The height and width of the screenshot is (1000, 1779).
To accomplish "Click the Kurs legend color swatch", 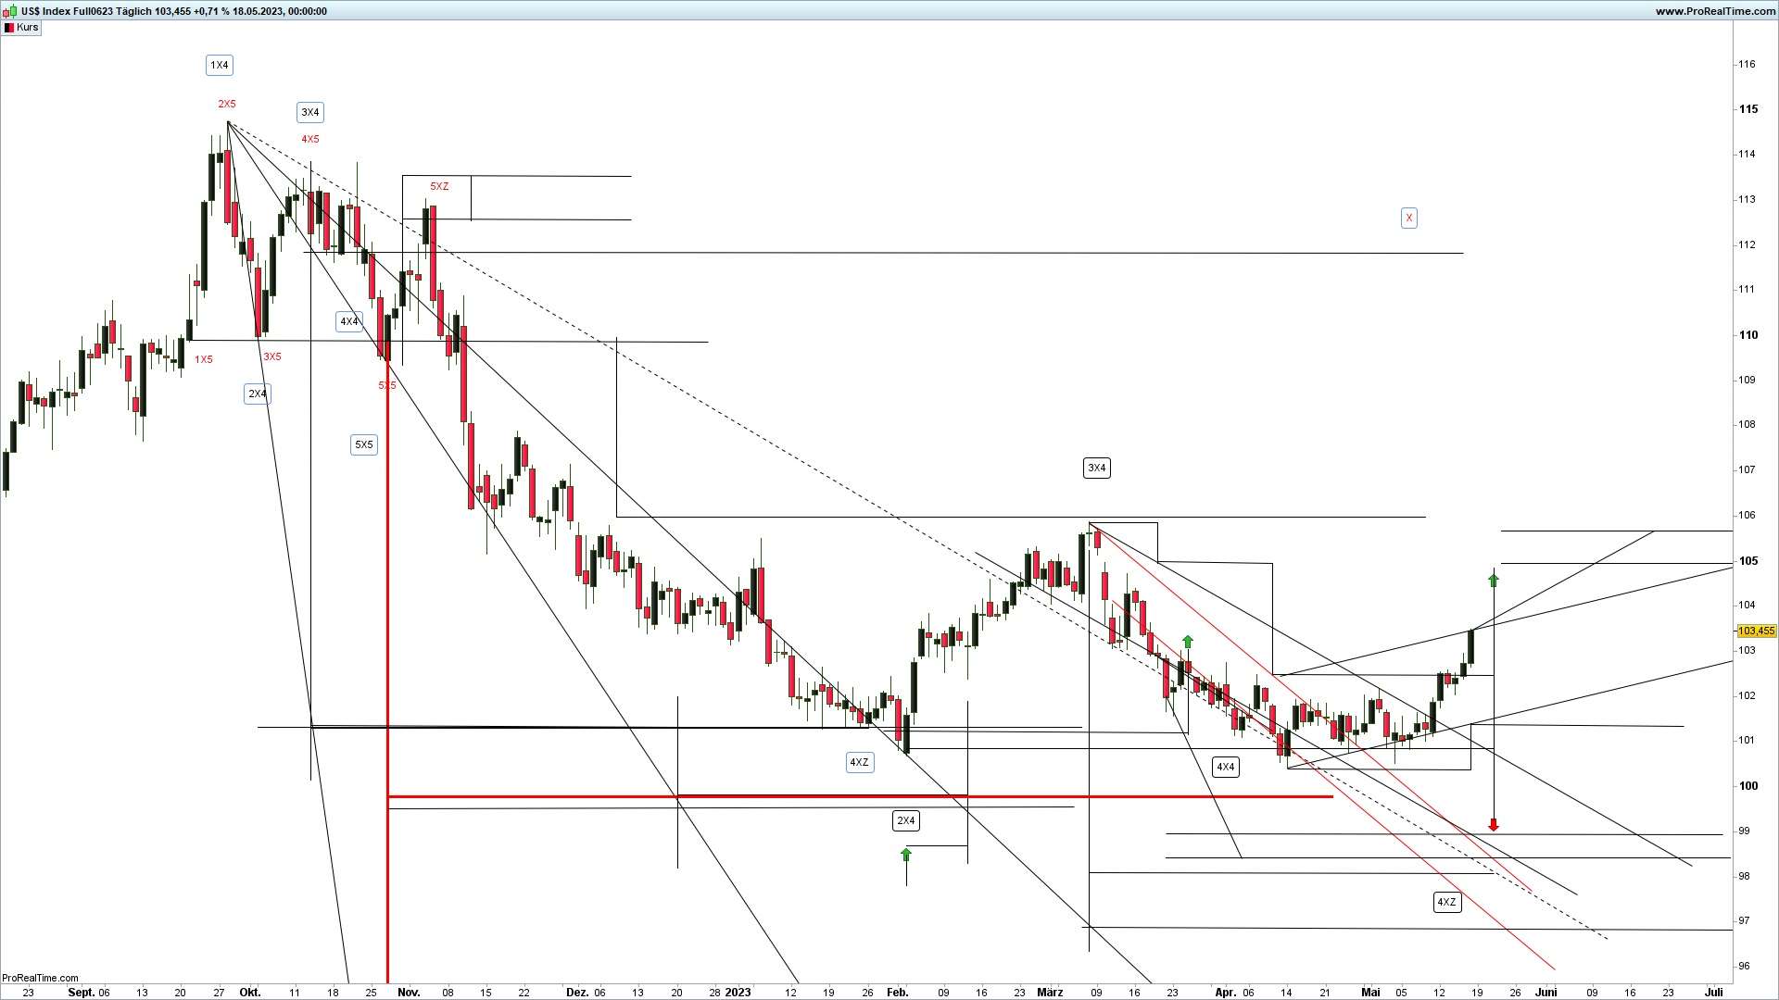I will (x=9, y=28).
